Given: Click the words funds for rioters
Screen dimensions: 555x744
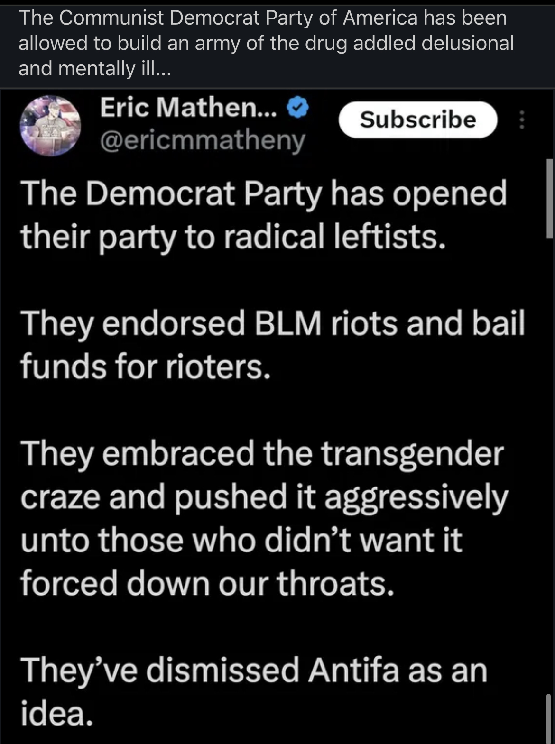Looking at the screenshot, I should 146,367.
